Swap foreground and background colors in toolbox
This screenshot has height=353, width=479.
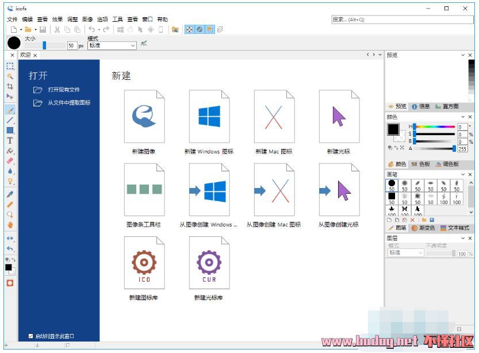point(13,260)
